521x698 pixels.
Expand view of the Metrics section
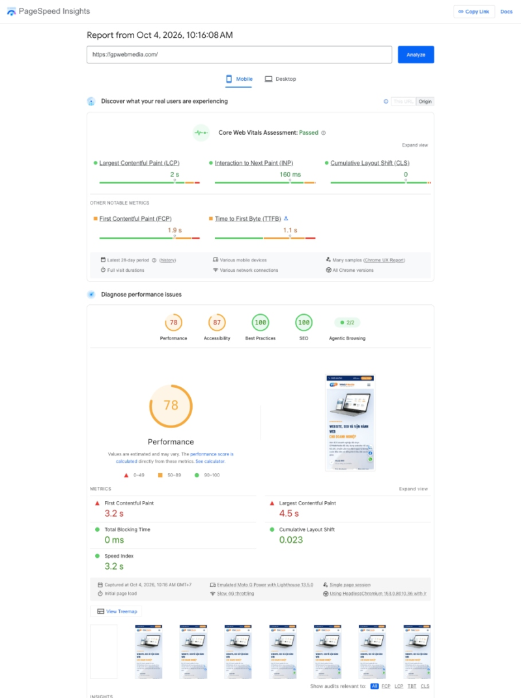pos(414,489)
